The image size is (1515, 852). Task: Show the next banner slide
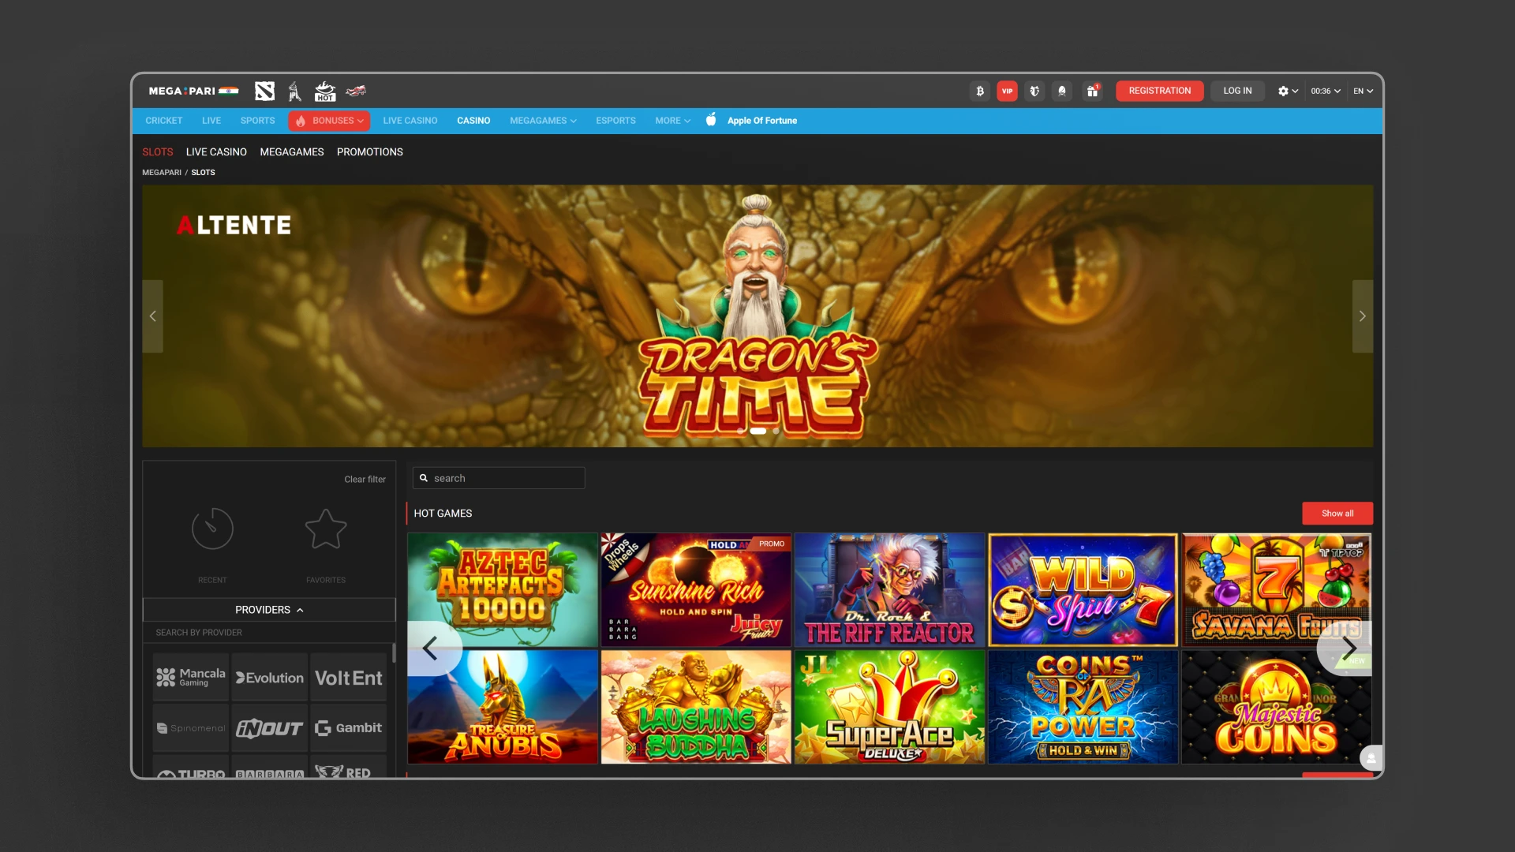(x=1362, y=316)
